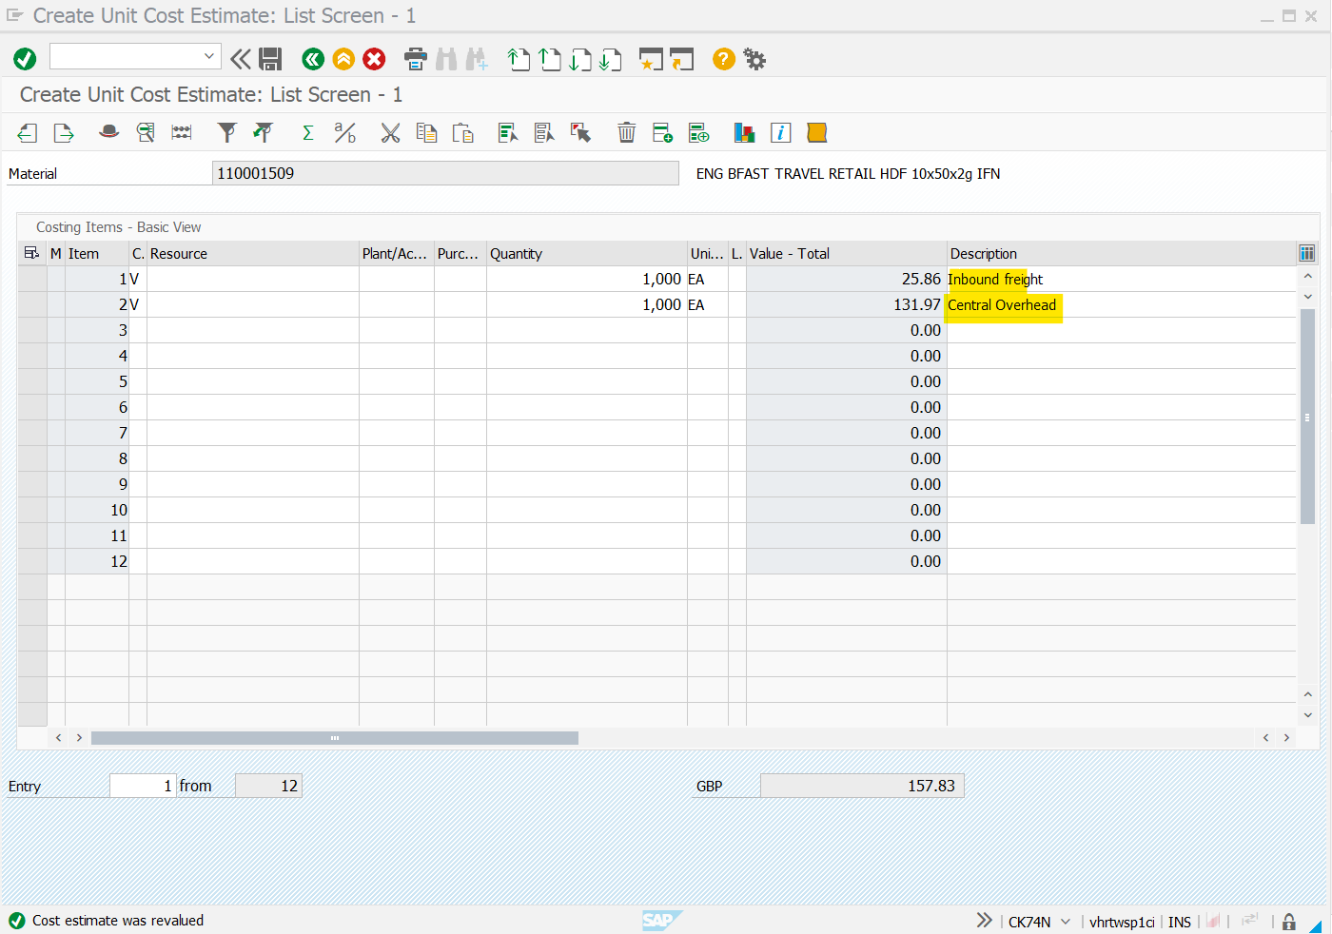Image resolution: width=1332 pixels, height=934 pixels.
Task: Expand status bar with double chevron
Action: click(984, 921)
